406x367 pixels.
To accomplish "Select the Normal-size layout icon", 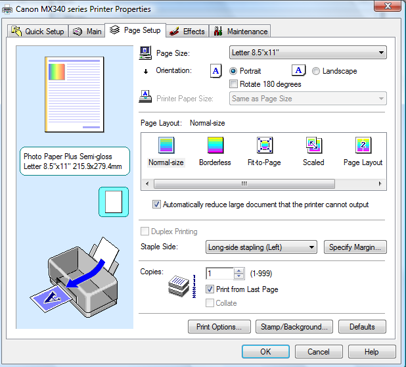I will [x=166, y=145].
